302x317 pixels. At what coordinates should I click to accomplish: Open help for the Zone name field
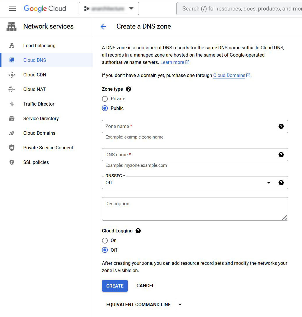281,126
